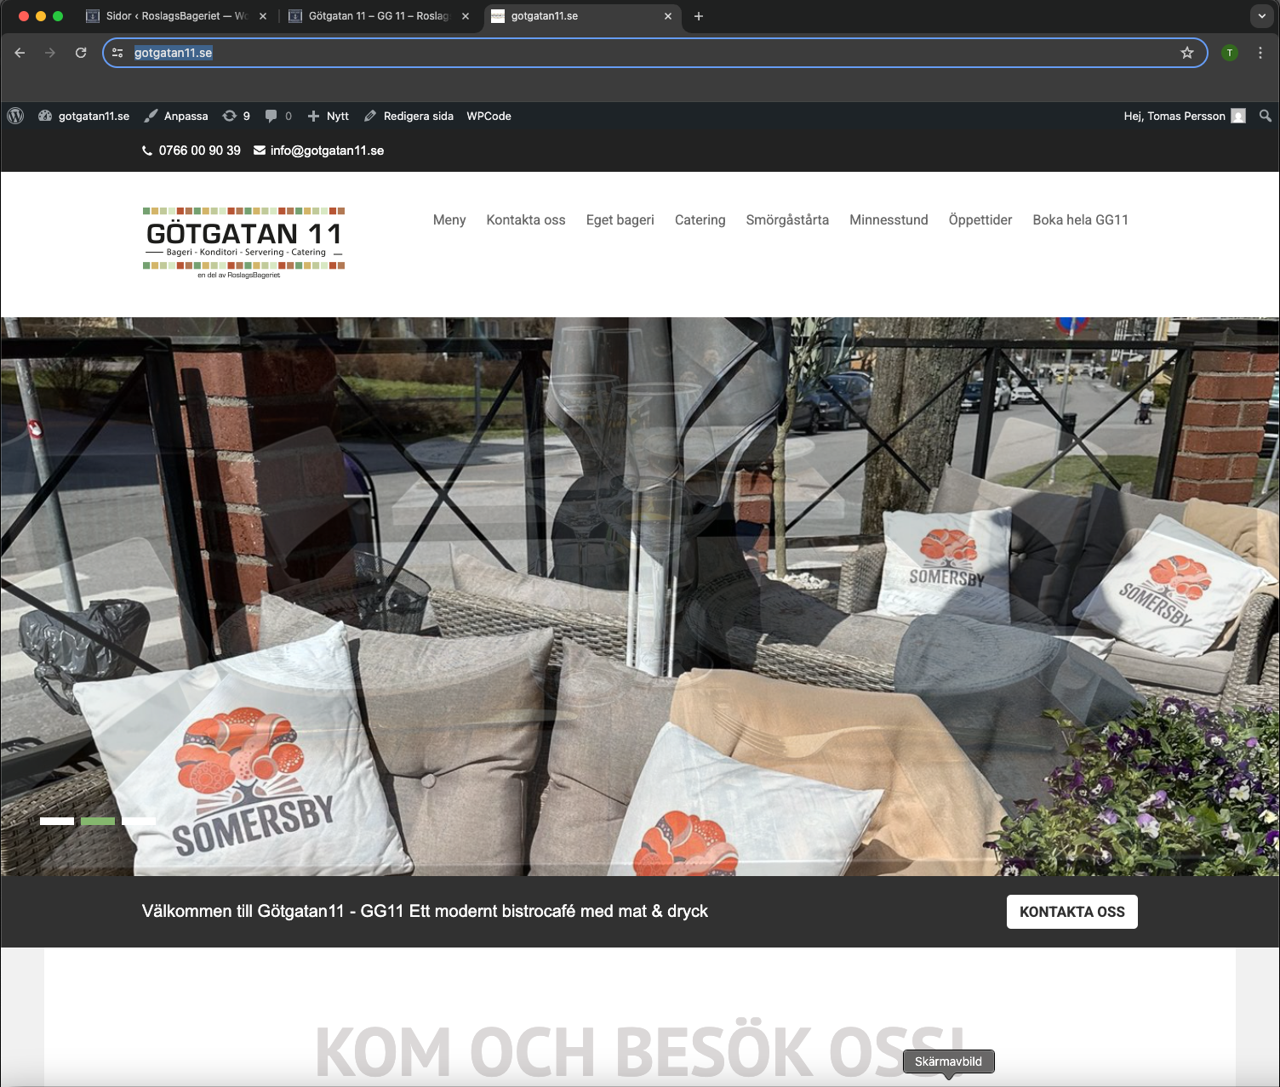This screenshot has width=1280, height=1087.
Task: Click the Götgatan 11 logo
Action: (243, 243)
